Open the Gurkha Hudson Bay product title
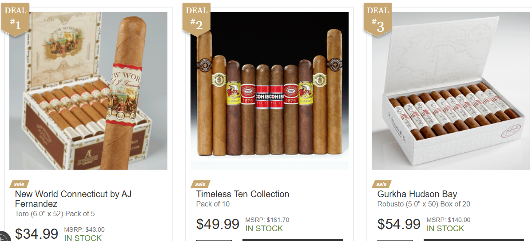Image resolution: width=532 pixels, height=241 pixels. click(x=417, y=194)
